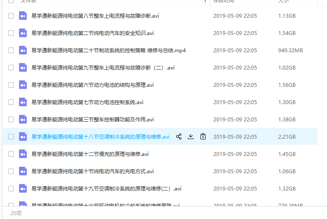Open file 第二十节制动系统的控制策略 维修与总结.mp4
327x219 pixels.
[x=108, y=51]
